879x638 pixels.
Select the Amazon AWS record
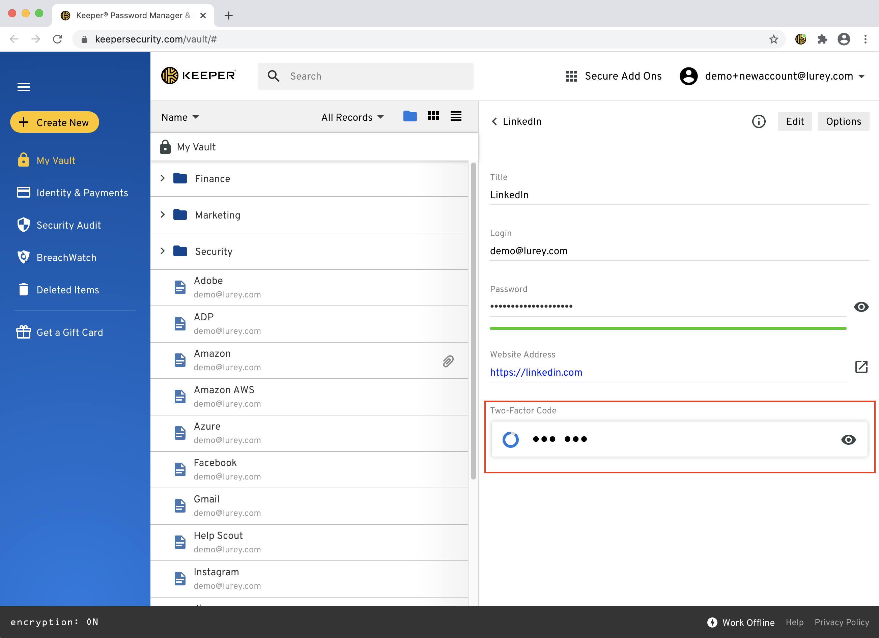click(x=309, y=397)
